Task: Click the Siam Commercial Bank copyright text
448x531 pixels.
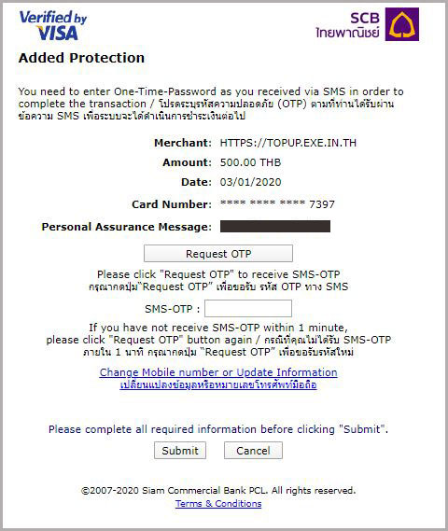Action: (218, 490)
